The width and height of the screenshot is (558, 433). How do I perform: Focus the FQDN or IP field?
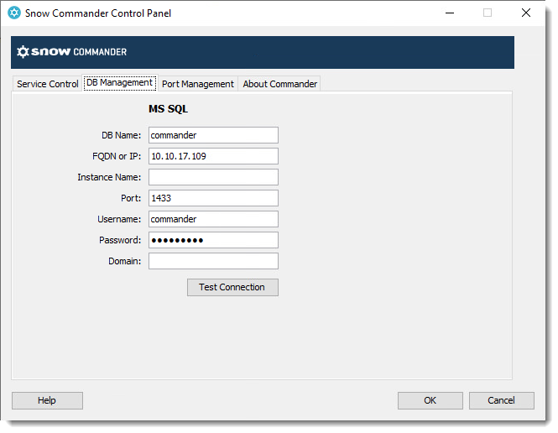(213, 156)
